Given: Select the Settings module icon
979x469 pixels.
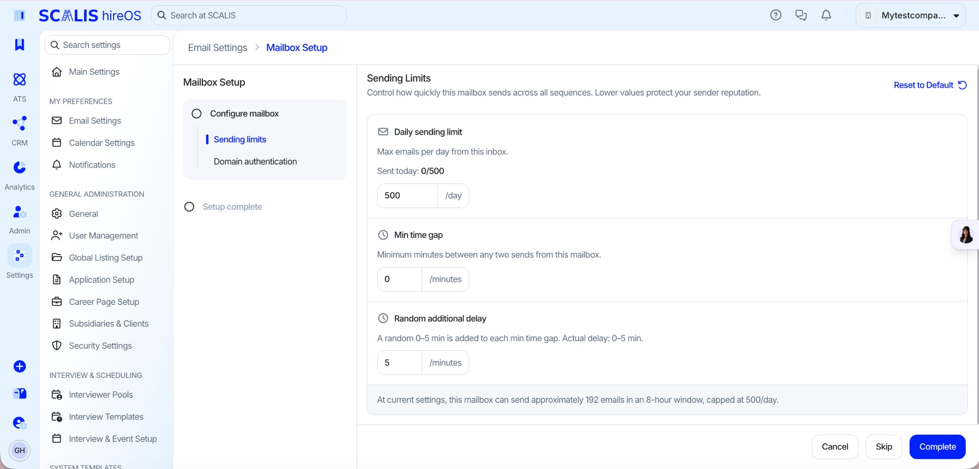Looking at the screenshot, I should (20, 256).
